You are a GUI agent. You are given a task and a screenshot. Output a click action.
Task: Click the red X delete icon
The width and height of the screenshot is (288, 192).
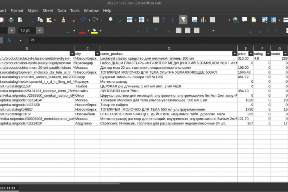[x=260, y=32]
